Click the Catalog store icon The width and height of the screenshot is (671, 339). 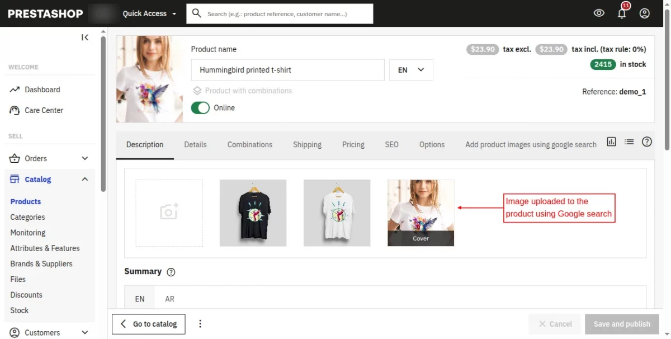[15, 179]
